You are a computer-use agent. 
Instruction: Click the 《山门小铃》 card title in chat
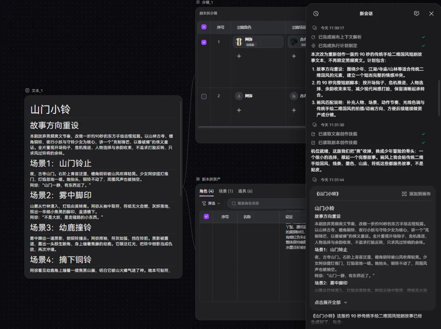tap(327, 194)
